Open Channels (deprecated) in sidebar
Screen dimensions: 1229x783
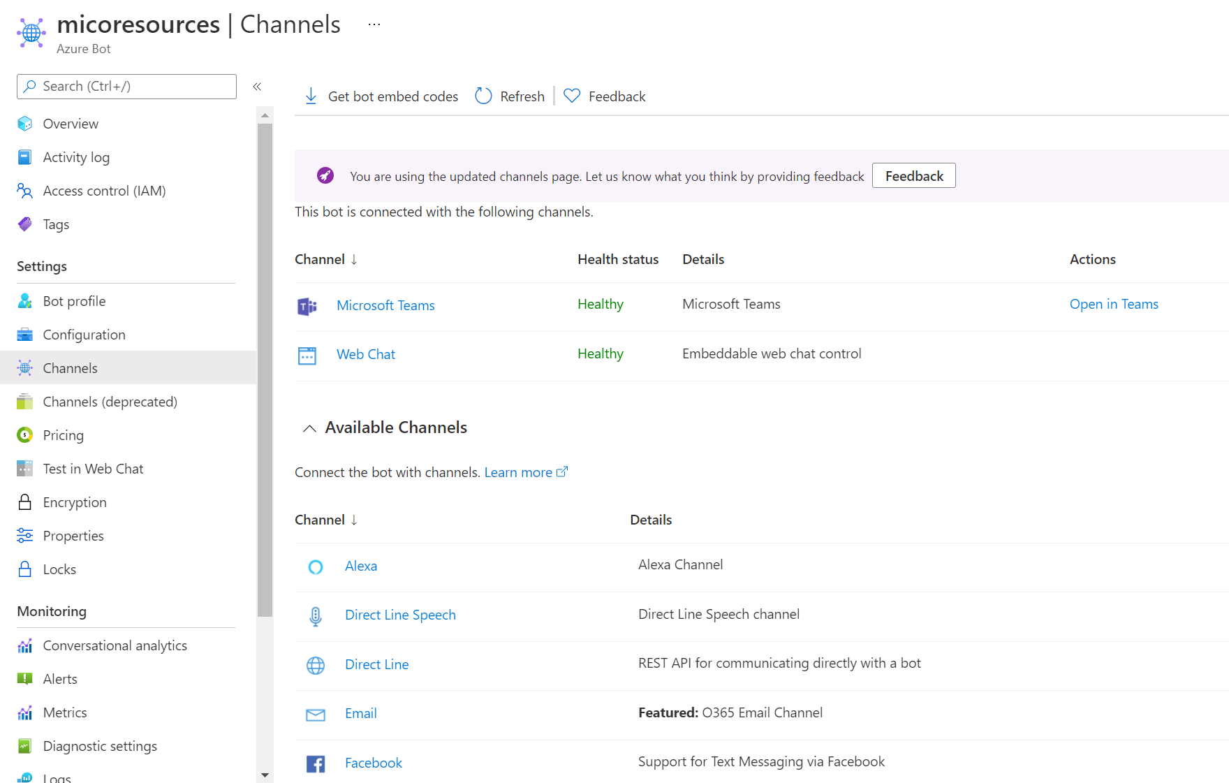click(110, 402)
